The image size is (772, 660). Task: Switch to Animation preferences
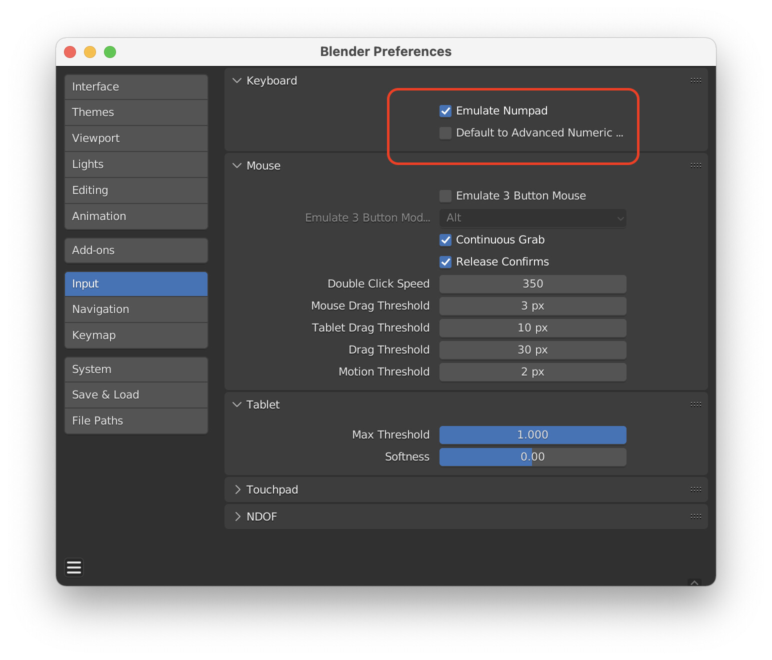136,216
